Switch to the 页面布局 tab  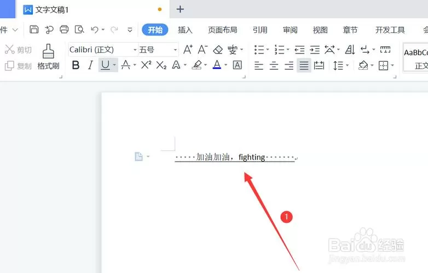tap(222, 29)
